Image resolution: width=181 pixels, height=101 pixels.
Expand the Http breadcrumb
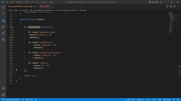(16, 10)
